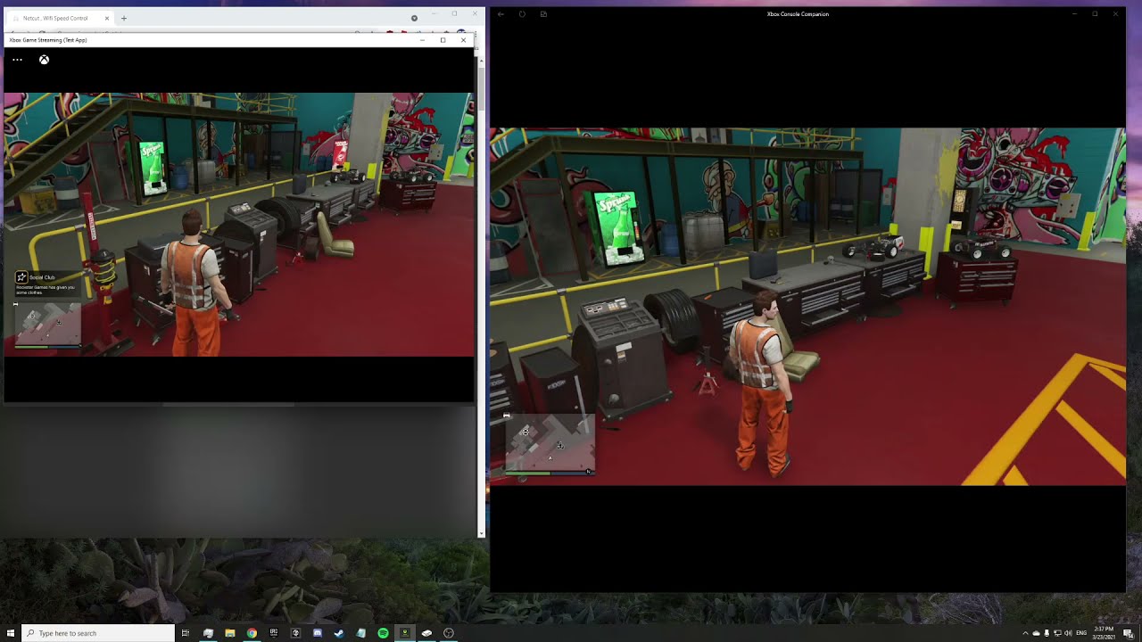
Task: Click the window-mode icon in Xbox Console Companion
Action: click(x=543, y=14)
